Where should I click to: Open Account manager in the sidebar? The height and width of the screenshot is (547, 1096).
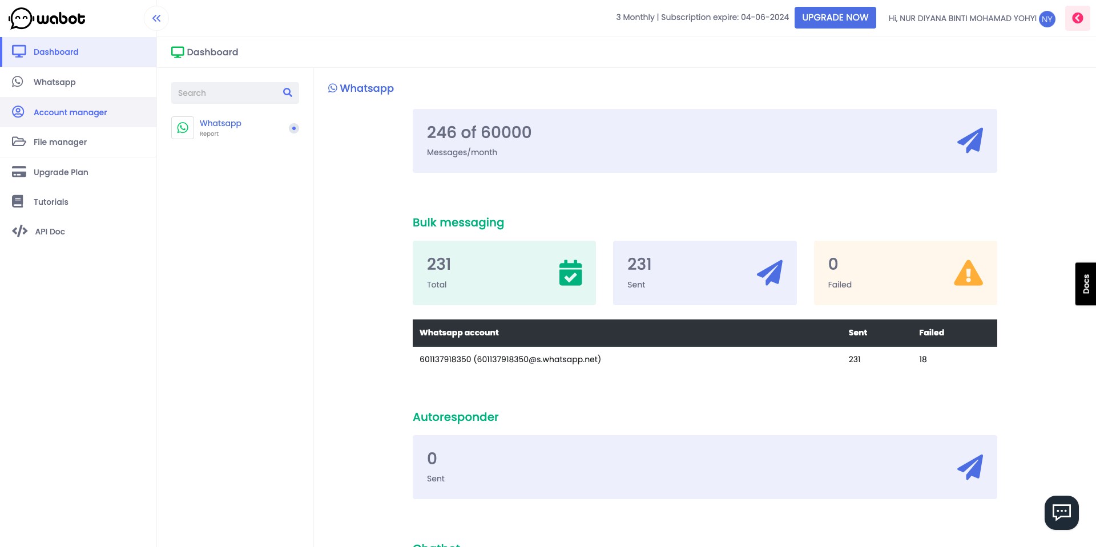click(78, 112)
